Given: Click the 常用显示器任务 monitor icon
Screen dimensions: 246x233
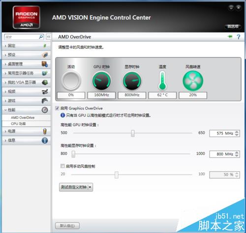Looking at the screenshot, I should click(45, 73).
